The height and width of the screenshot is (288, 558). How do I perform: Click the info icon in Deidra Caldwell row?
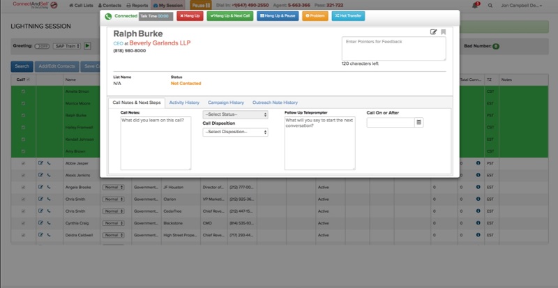click(x=478, y=235)
